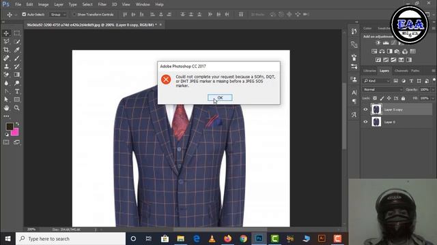Screen dimensions: 437x245
Task: Toggle lock transparent pixels
Action: 375,98
